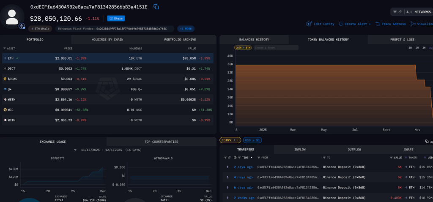This screenshot has width=433, height=202.
Task: Click the Edit Entity icon
Action: 309,24
